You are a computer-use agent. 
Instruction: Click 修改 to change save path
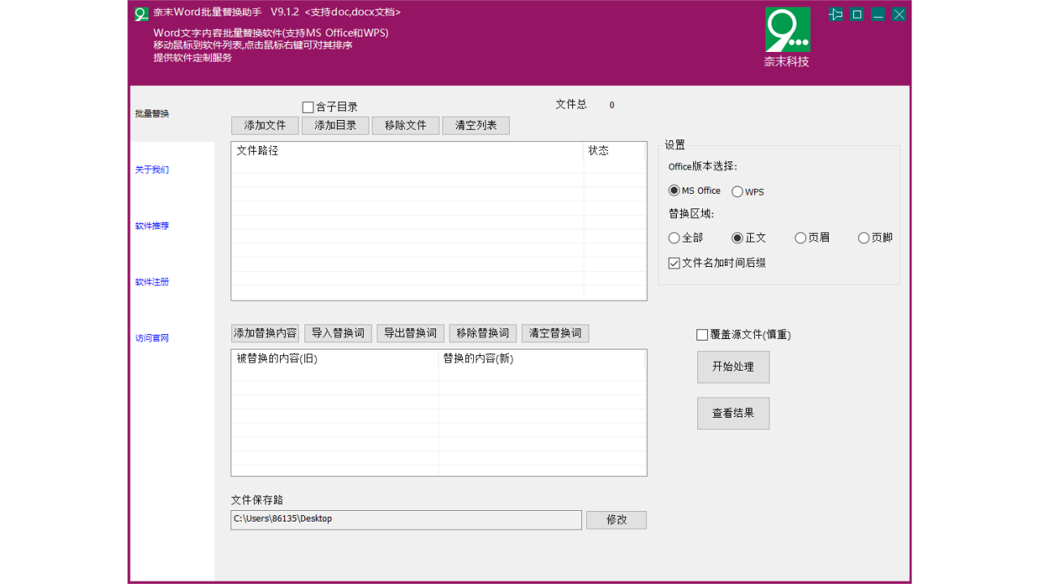tap(616, 520)
